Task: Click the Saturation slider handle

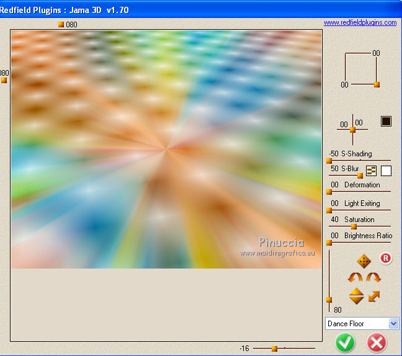Action: coord(354,226)
